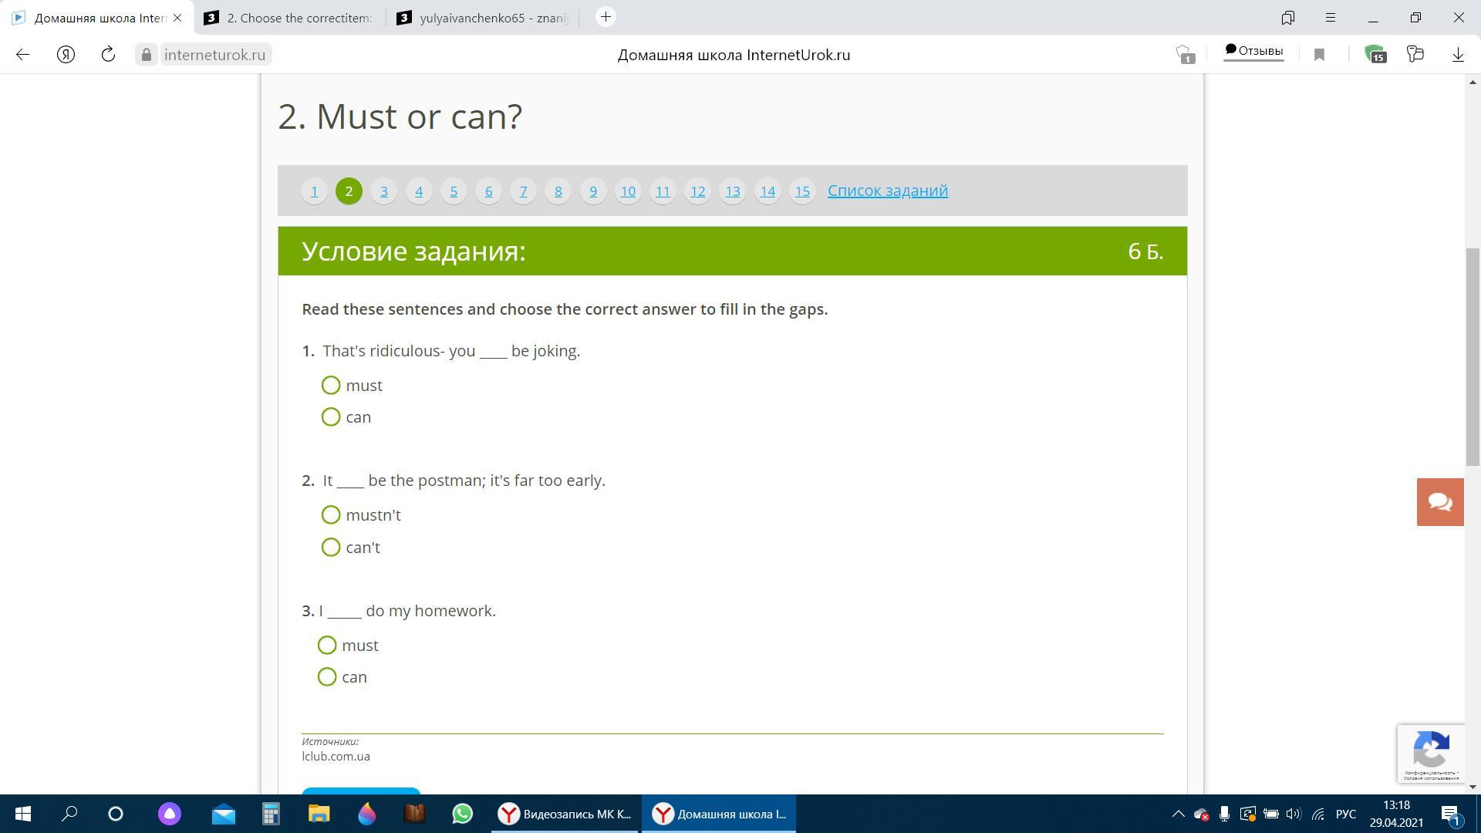Click the Yandex home icon
Viewport: 1481px width, 833px height.
(x=66, y=55)
